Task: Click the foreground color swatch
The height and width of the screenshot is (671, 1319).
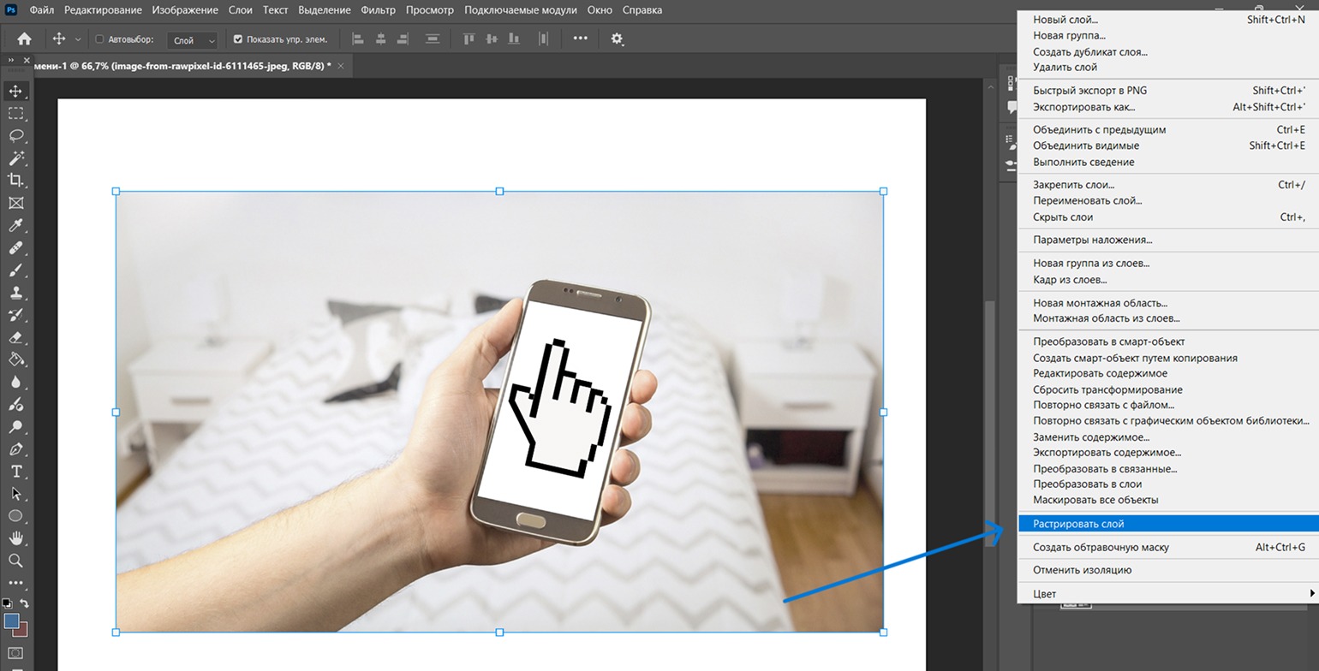Action: click(x=11, y=621)
